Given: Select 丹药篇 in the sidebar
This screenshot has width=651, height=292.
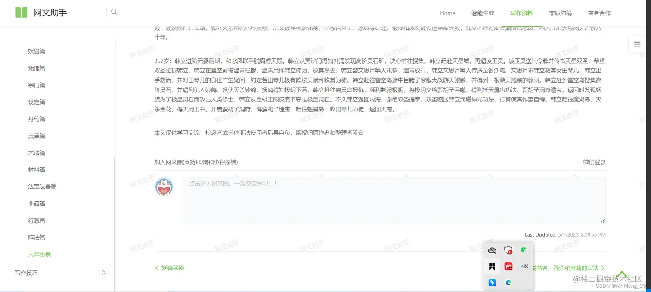Looking at the screenshot, I should (37, 119).
